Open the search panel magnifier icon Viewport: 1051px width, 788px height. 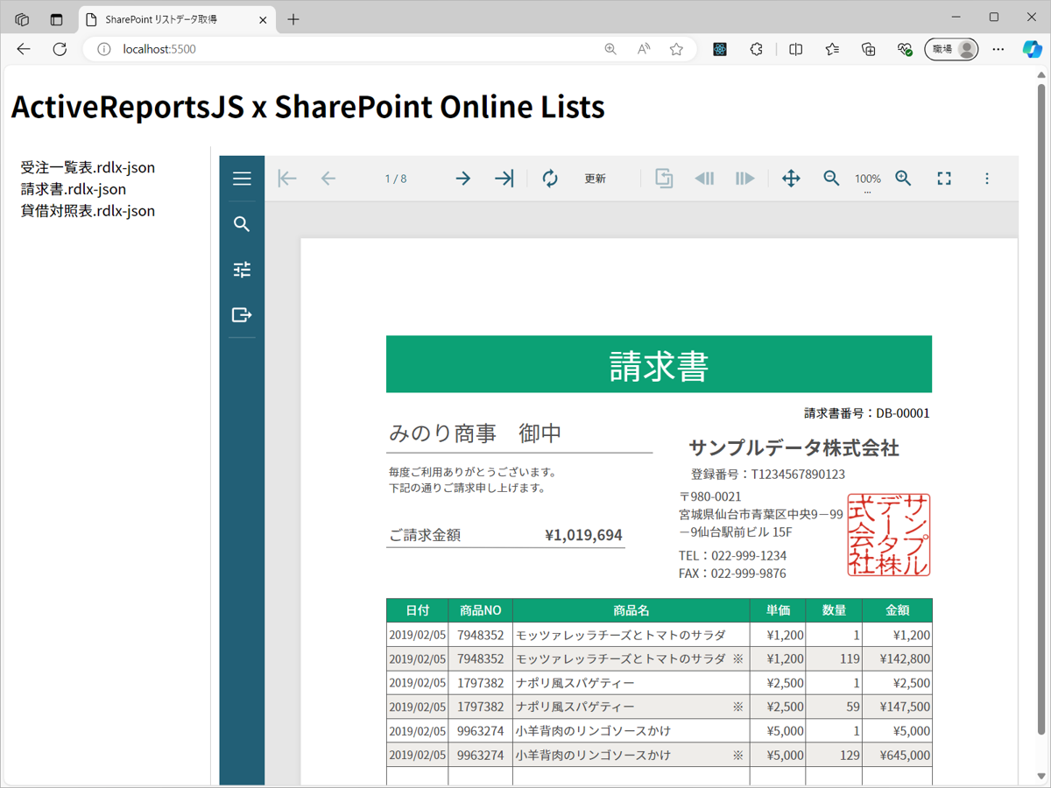point(242,224)
